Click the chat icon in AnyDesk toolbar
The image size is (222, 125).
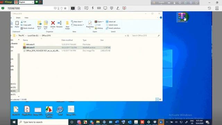click(x=86, y=8)
